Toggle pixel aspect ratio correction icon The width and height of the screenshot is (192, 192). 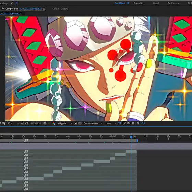coord(120,123)
